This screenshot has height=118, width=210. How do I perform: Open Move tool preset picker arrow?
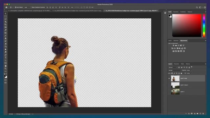pos(13,7)
